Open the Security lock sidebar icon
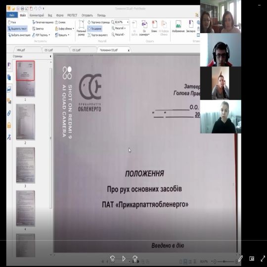Image resolution: width=267 pixels, height=267 pixels. click(9, 125)
